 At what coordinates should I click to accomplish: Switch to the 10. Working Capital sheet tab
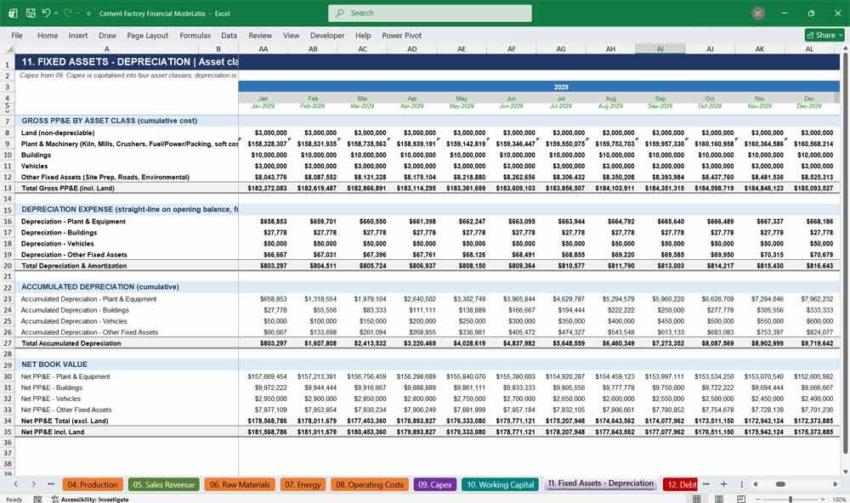501,484
